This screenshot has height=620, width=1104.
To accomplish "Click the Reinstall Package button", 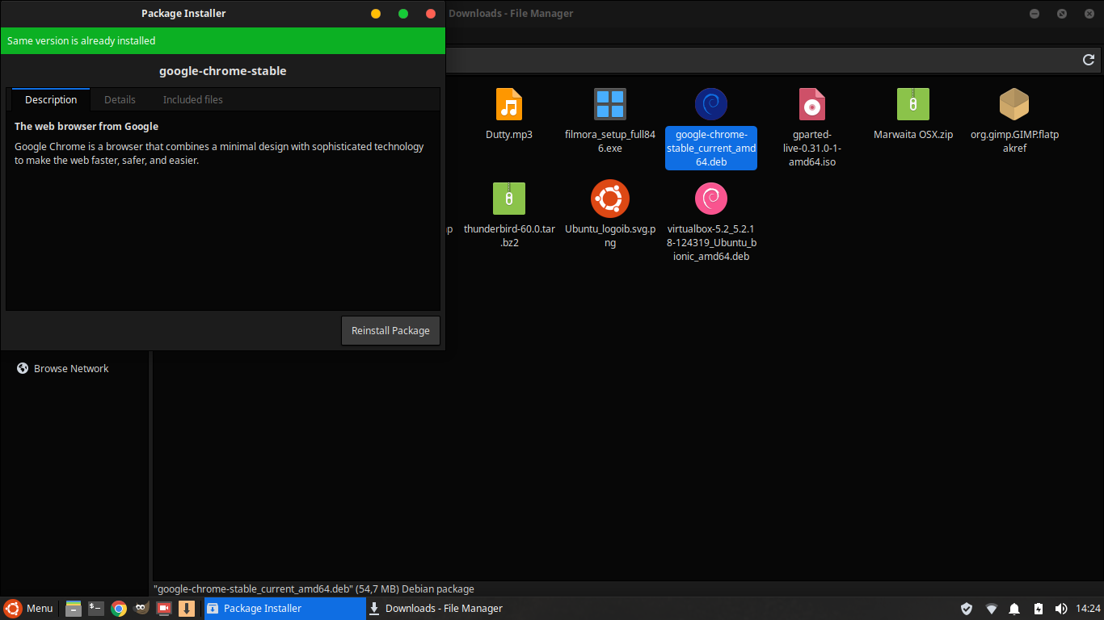I will click(x=390, y=331).
